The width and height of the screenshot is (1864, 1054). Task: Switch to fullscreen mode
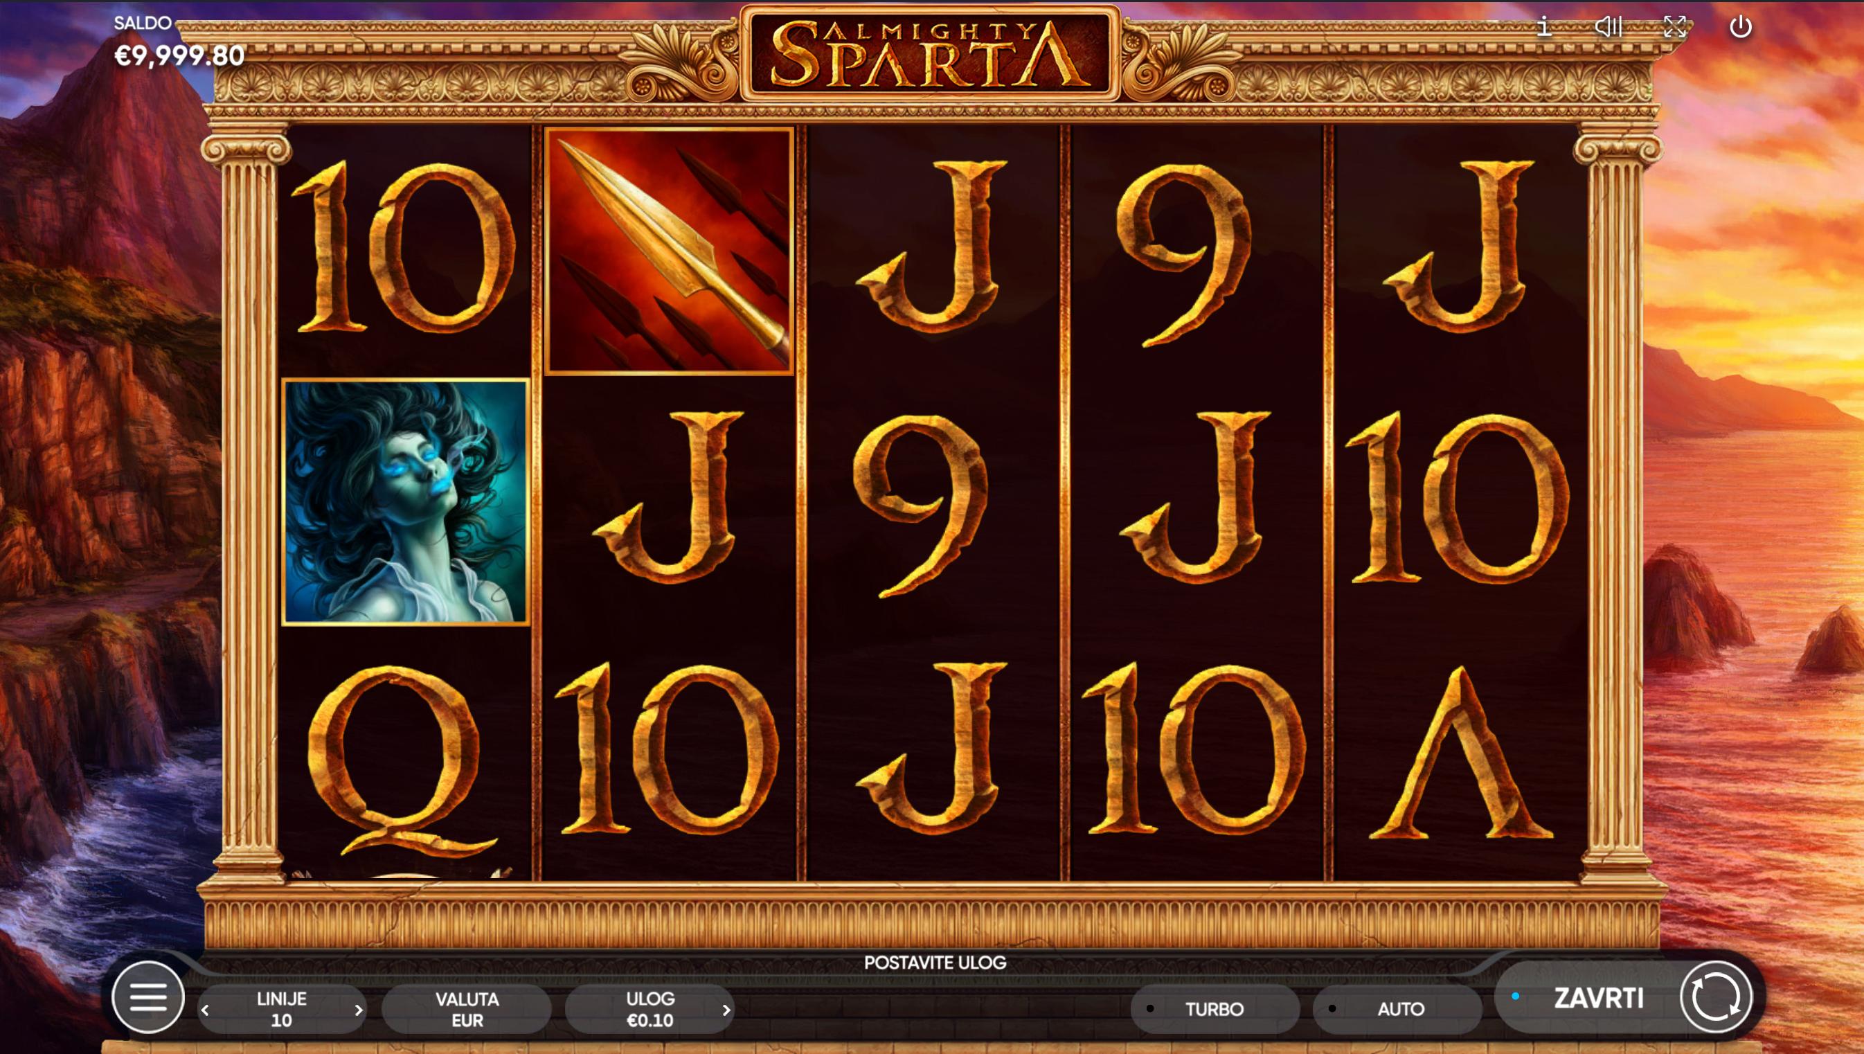1674,27
